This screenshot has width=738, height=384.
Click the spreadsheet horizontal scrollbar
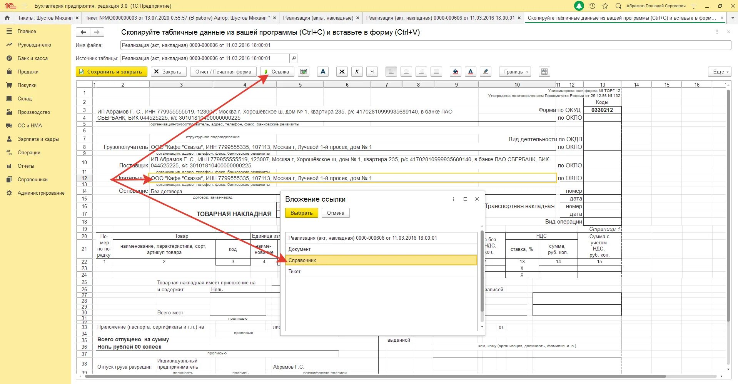click(x=375, y=376)
